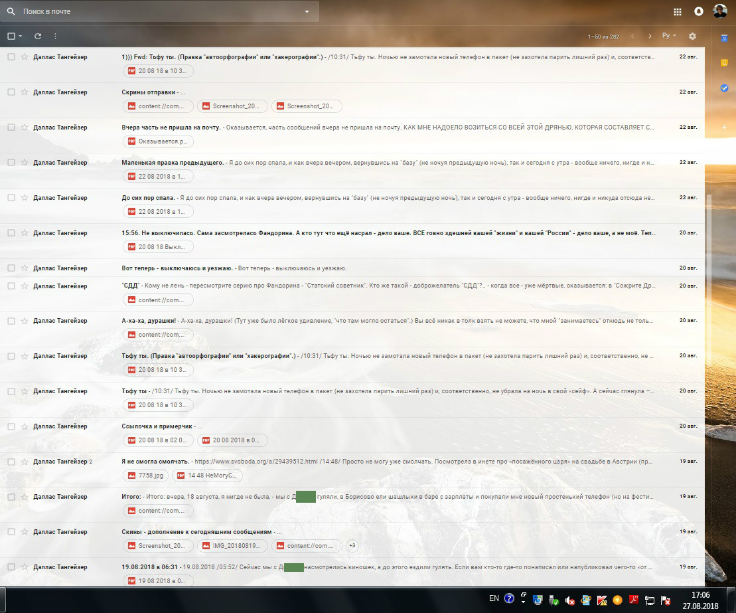The width and height of the screenshot is (736, 613).
Task: Open the settings gear menu
Action: coord(693,36)
